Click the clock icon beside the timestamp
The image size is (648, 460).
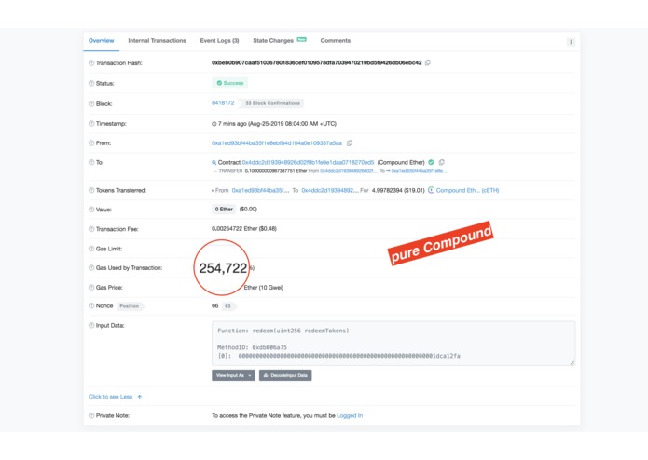point(214,124)
